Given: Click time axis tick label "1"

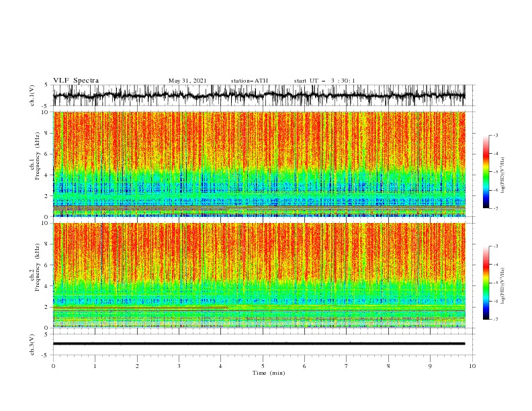Looking at the screenshot, I should click(x=95, y=366).
